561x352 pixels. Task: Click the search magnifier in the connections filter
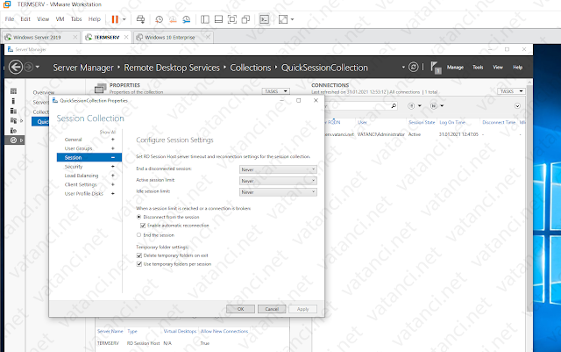tap(394, 105)
